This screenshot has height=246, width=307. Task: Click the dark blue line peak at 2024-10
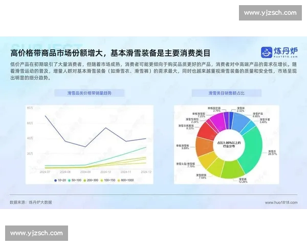point(106,128)
